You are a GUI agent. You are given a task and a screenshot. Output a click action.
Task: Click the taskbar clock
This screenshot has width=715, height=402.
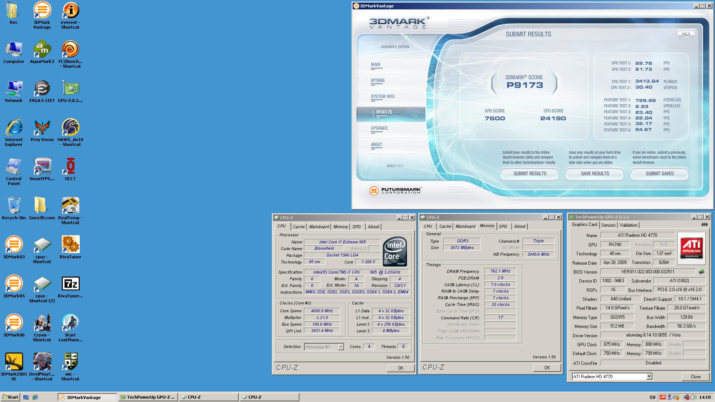tap(705, 397)
